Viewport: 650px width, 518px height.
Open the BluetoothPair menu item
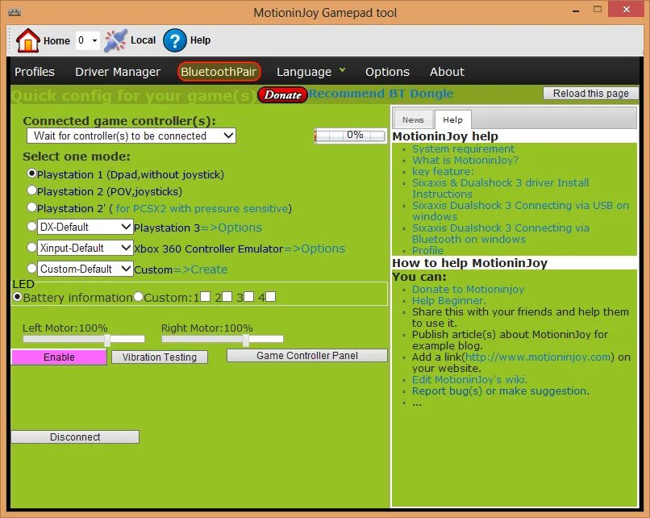tap(219, 72)
